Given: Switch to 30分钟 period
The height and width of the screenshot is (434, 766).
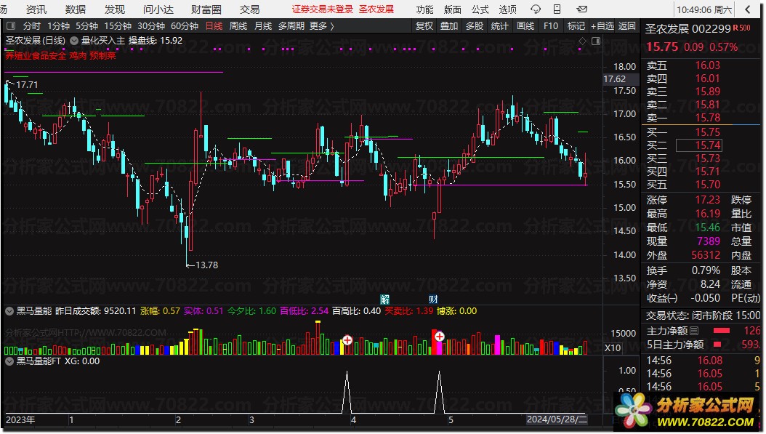Looking at the screenshot, I should click(x=151, y=26).
